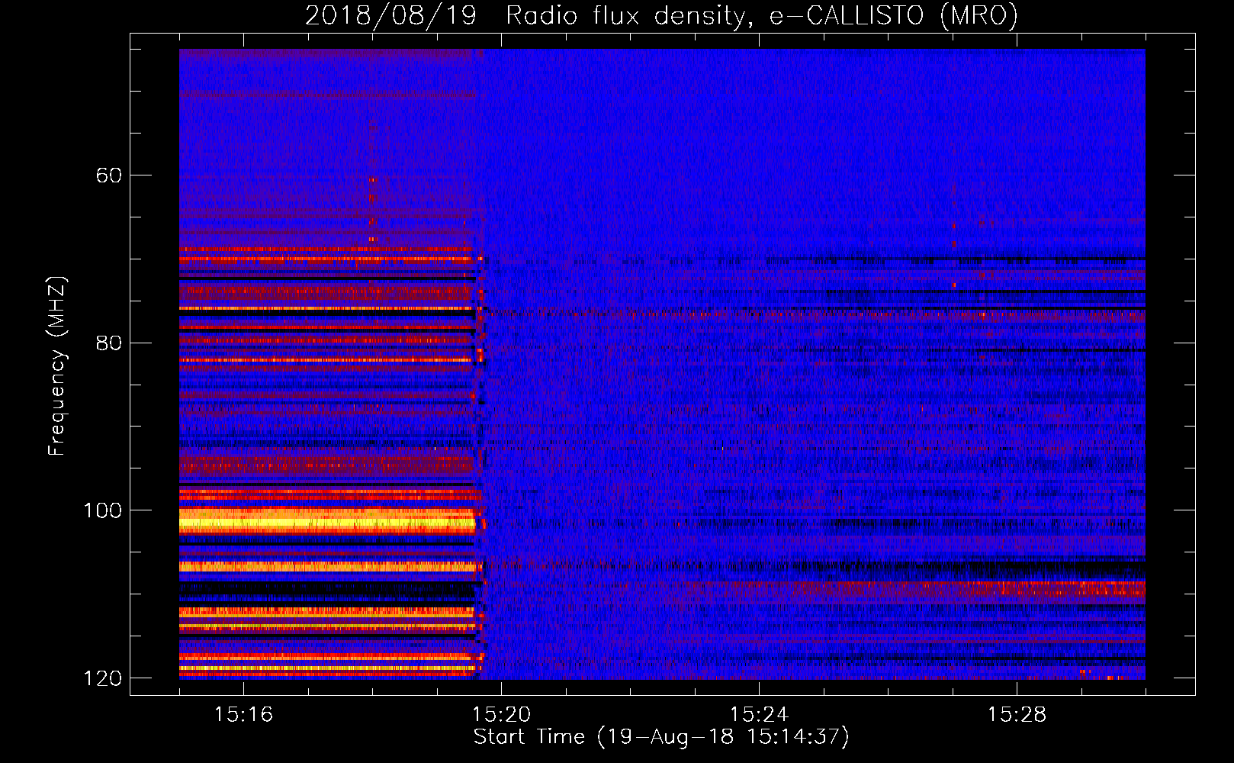Viewport: 1234px width, 763px height.
Task: Click the 15:24 time tick label
Action: pos(759,714)
